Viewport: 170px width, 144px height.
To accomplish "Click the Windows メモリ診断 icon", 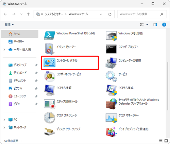I will click(x=111, y=36).
